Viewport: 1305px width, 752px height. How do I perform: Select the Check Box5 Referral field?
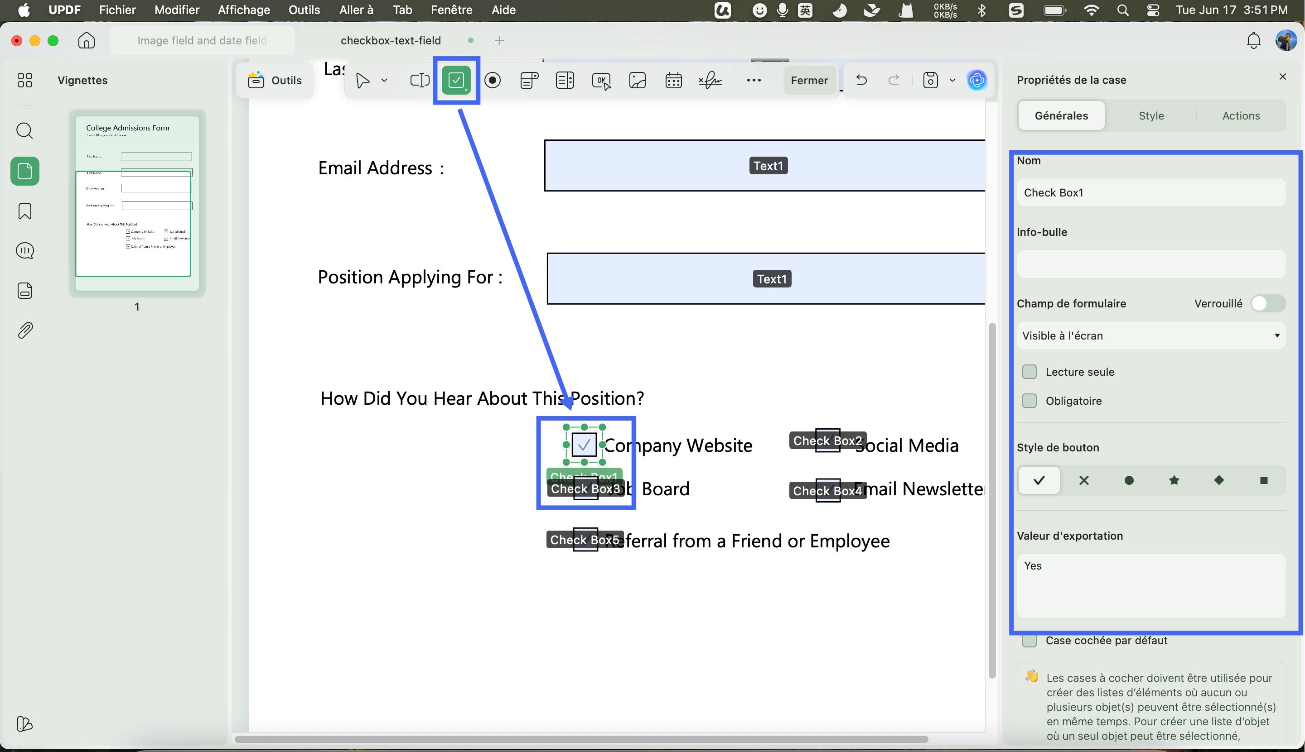585,540
